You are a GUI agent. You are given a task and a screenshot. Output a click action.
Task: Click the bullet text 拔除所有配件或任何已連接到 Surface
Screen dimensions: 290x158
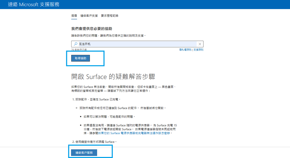[123, 108]
